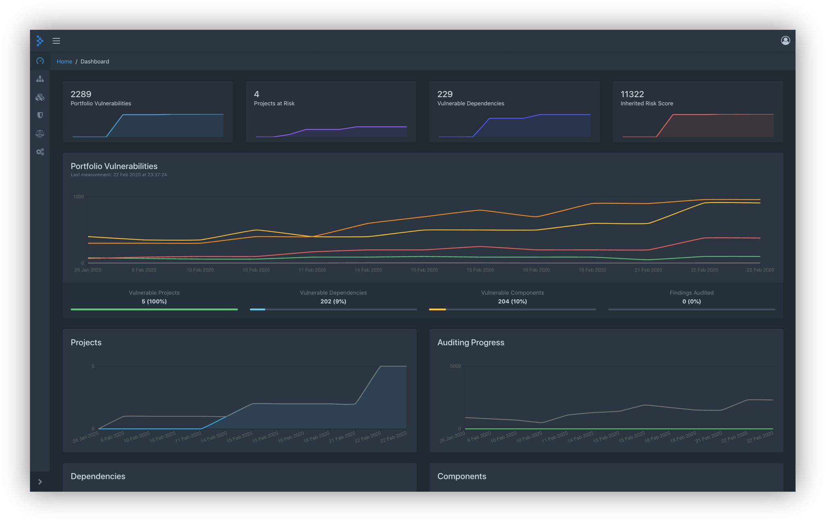Select the Dashboard breadcrumb entry

tap(95, 61)
